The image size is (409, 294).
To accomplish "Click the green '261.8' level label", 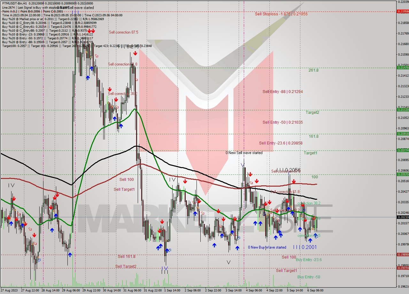I will [313, 70].
